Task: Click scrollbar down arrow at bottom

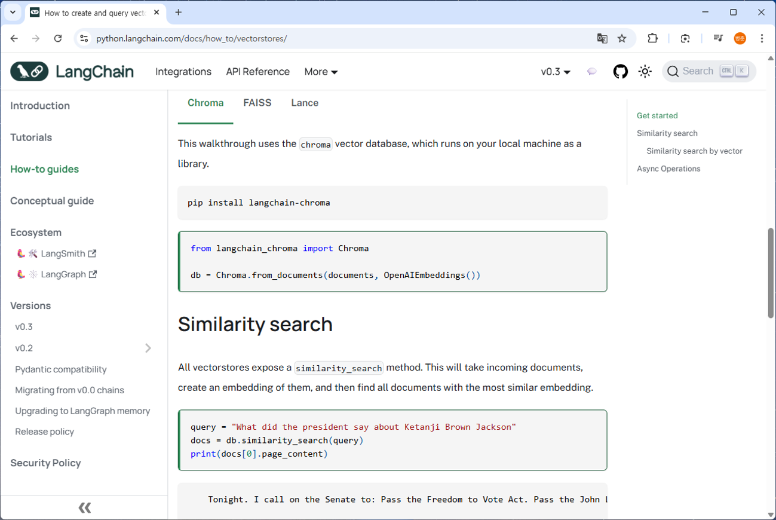Action: click(x=771, y=515)
